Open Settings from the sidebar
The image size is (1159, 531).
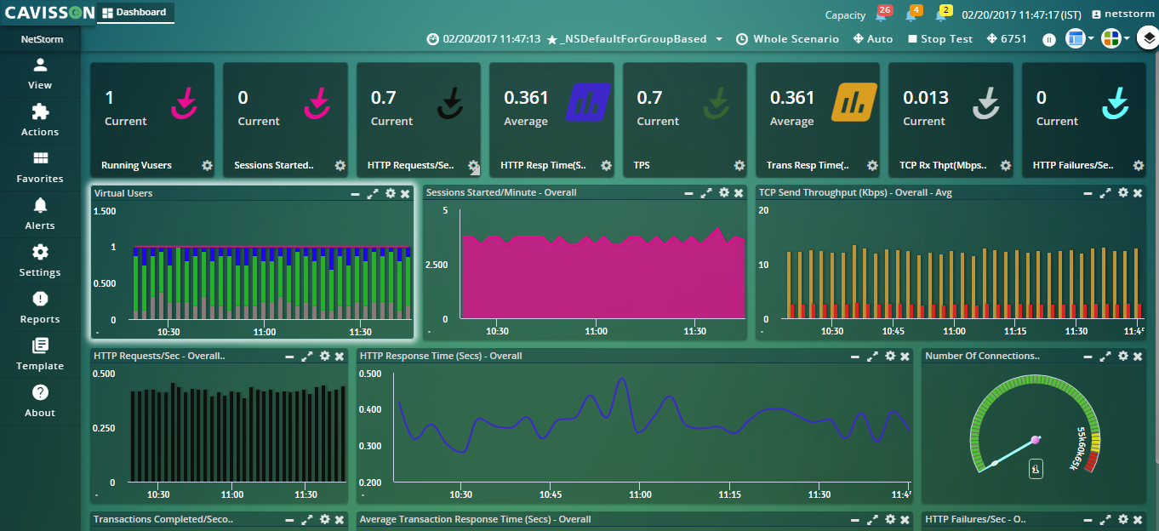tap(40, 260)
